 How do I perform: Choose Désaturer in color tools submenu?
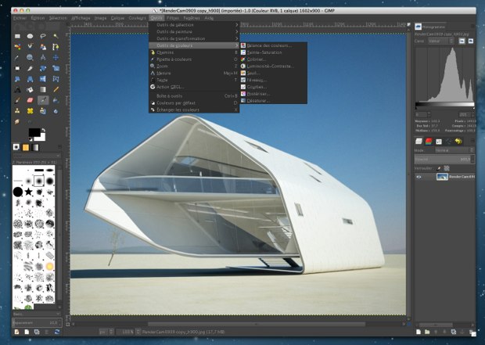coord(274,101)
